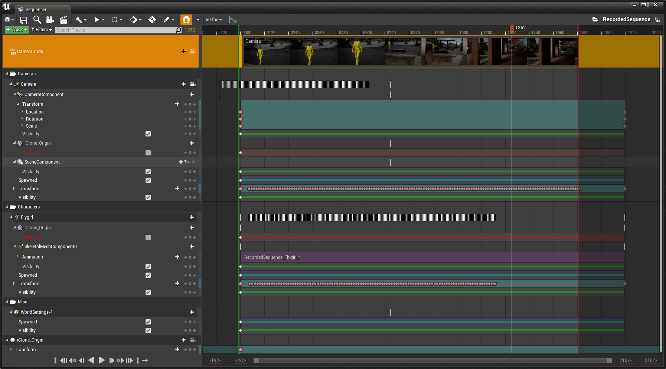Click plus icon on the CameraComponent row
666x369 pixels.
pyautogui.click(x=192, y=95)
